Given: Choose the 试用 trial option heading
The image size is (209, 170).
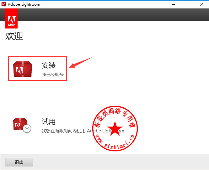Looking at the screenshot, I should coord(49,121).
